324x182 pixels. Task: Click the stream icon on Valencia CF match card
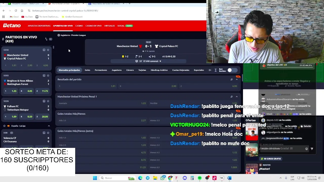coord(12,133)
